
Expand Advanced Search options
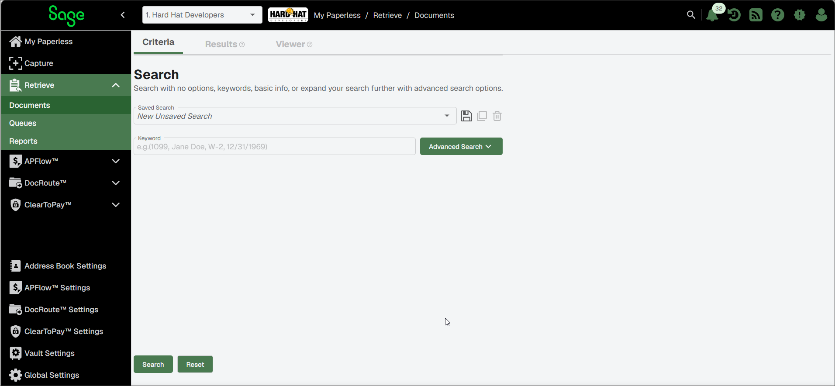[461, 146]
